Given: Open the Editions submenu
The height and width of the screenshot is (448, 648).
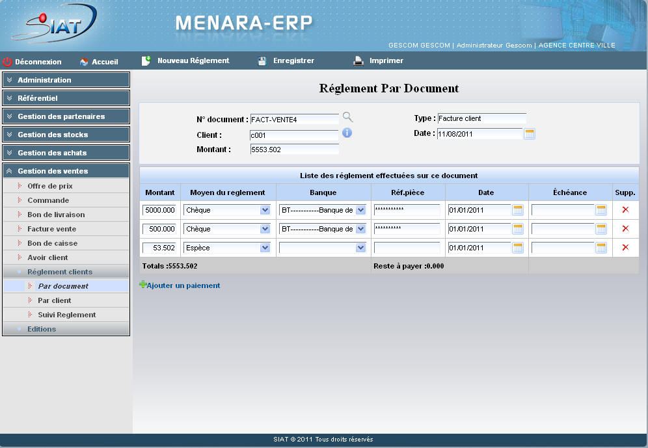Looking at the screenshot, I should [66, 329].
